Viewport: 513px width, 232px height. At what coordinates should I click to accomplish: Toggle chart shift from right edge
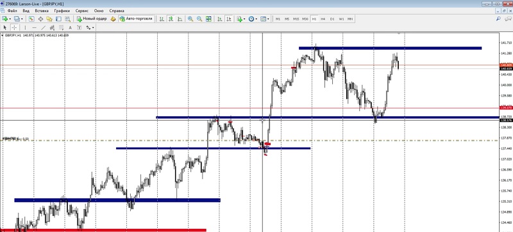pyautogui.click(x=229, y=19)
